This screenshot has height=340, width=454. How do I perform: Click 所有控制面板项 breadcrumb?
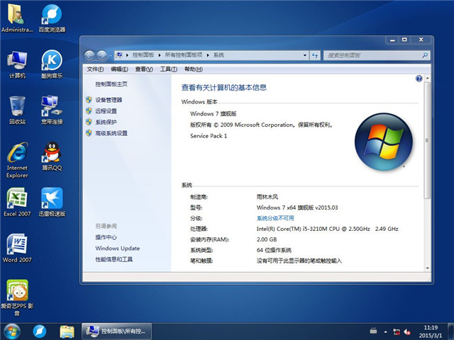(184, 55)
